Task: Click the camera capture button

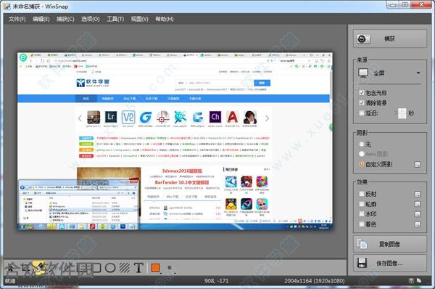Action: 390,39
